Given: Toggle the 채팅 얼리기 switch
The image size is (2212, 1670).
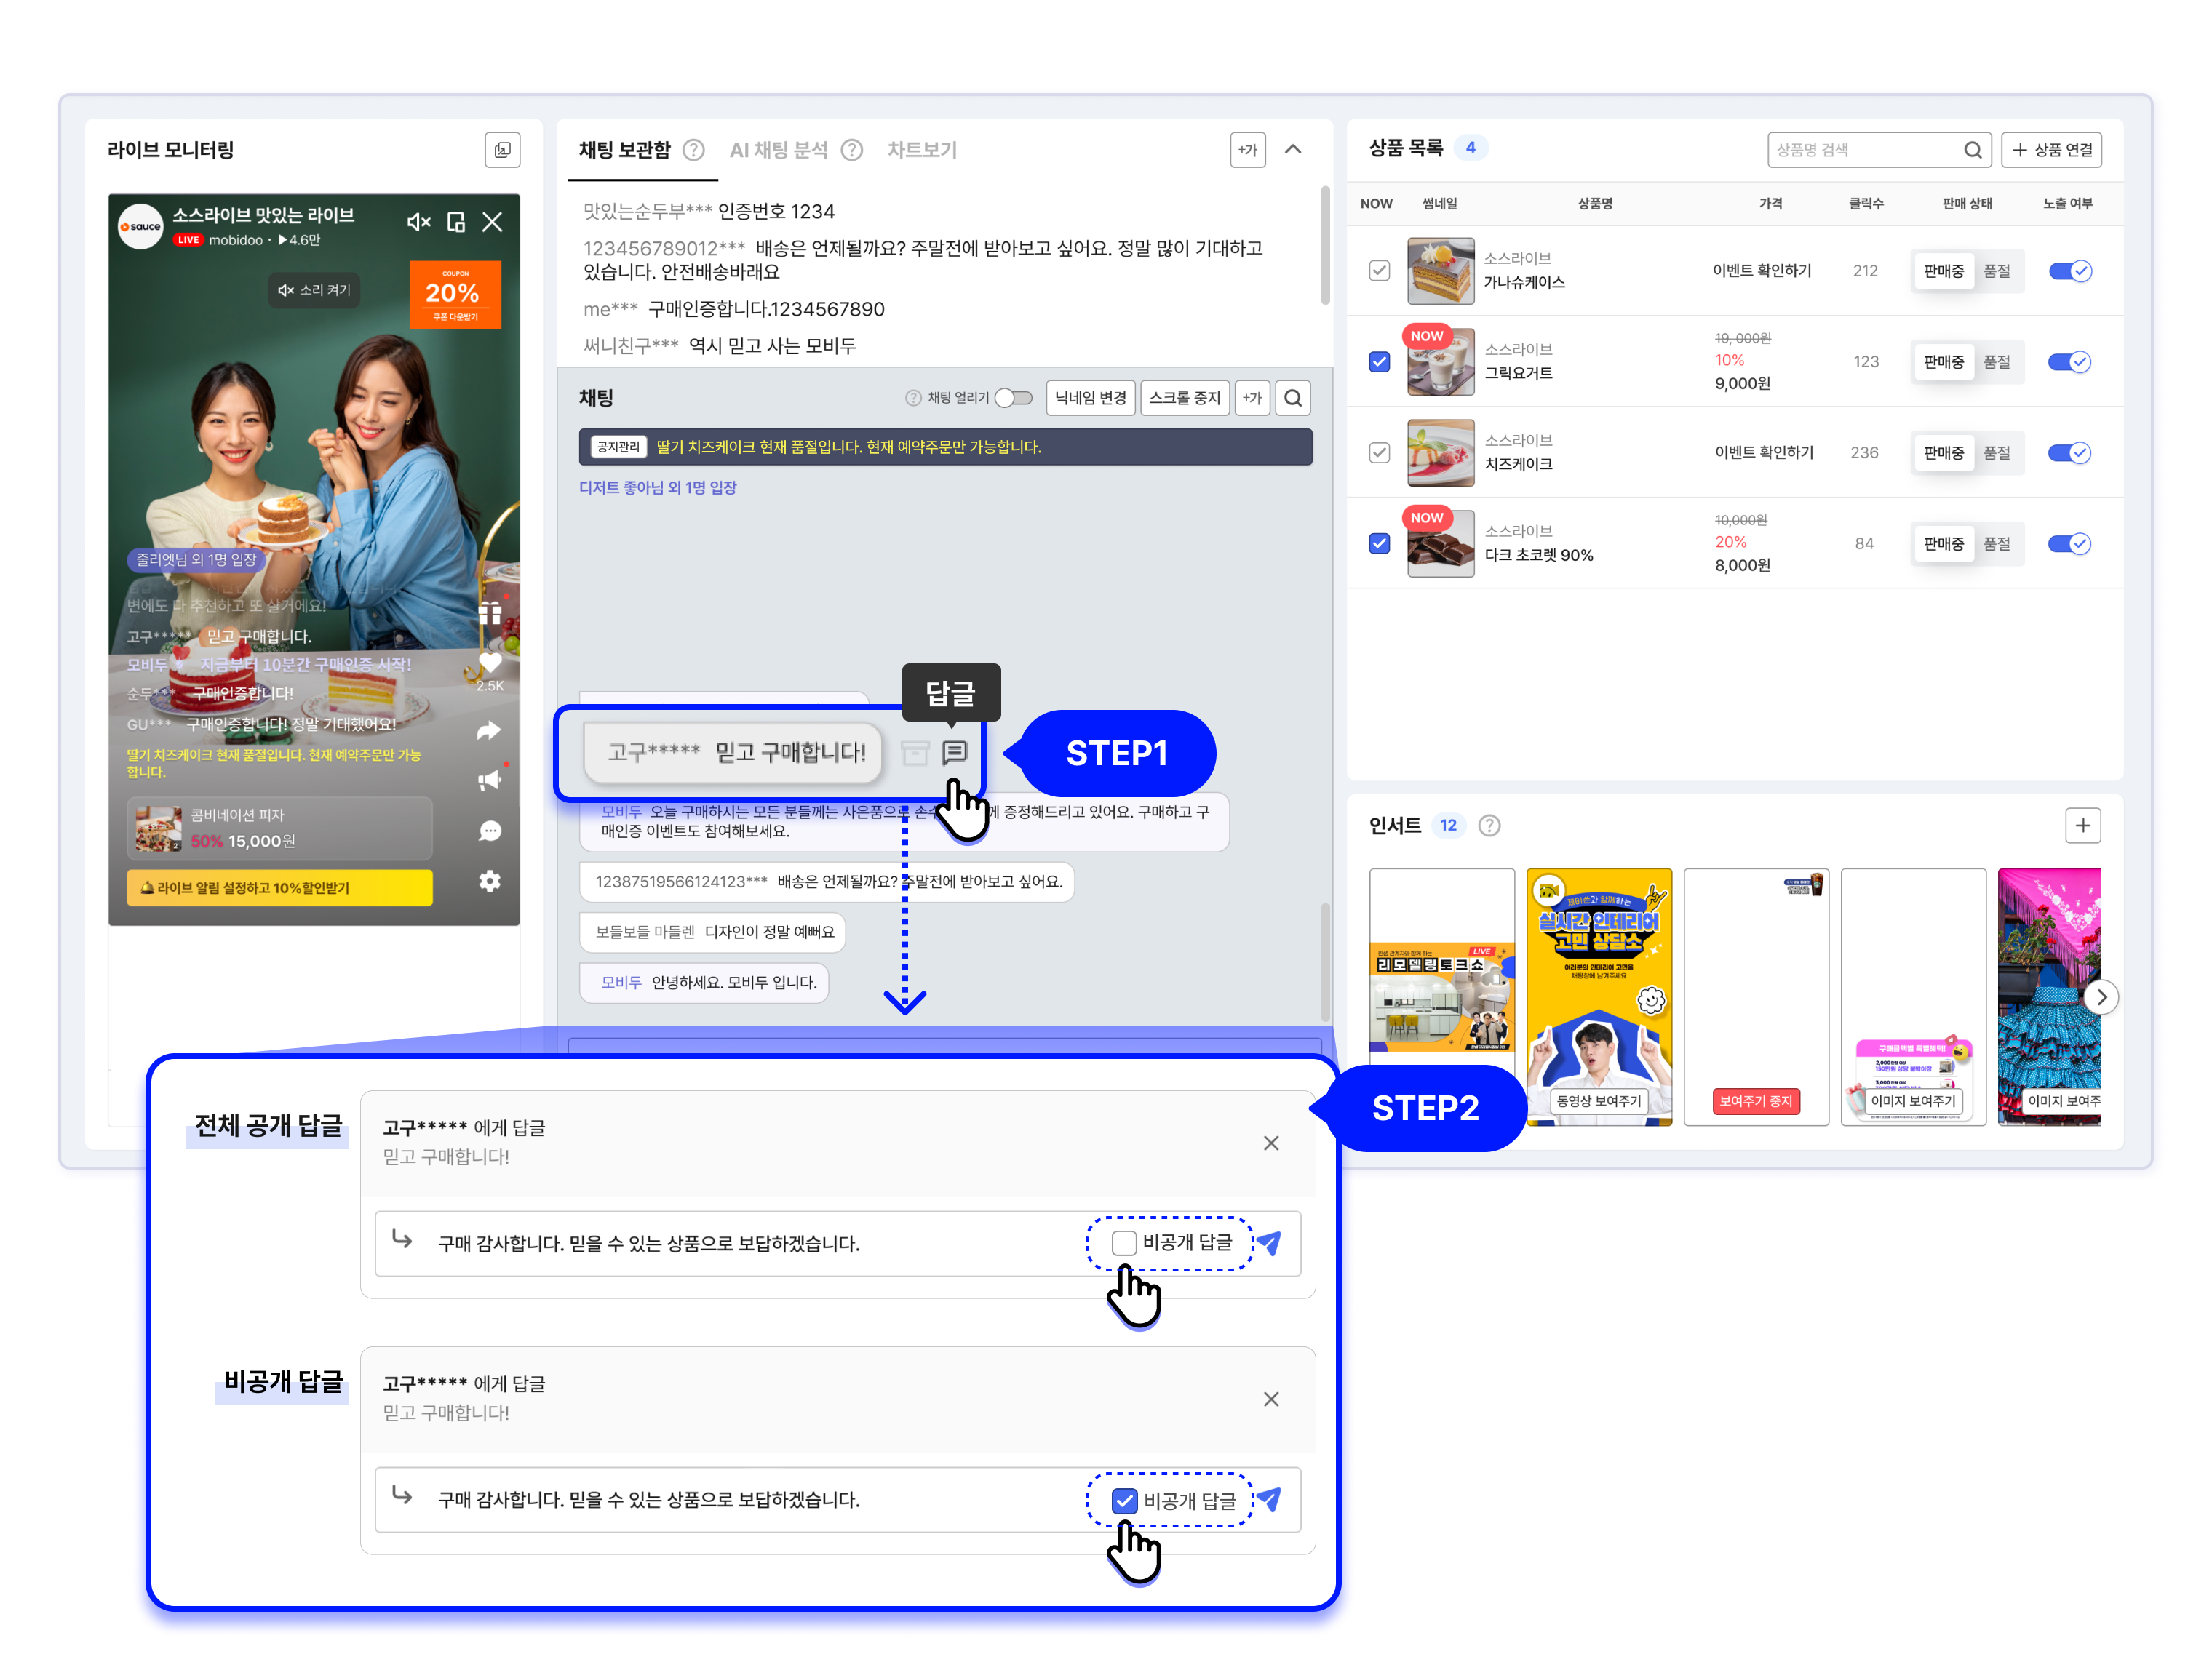Looking at the screenshot, I should tap(1013, 398).
